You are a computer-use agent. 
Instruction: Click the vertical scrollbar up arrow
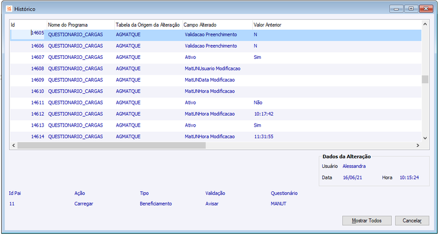(x=425, y=24)
